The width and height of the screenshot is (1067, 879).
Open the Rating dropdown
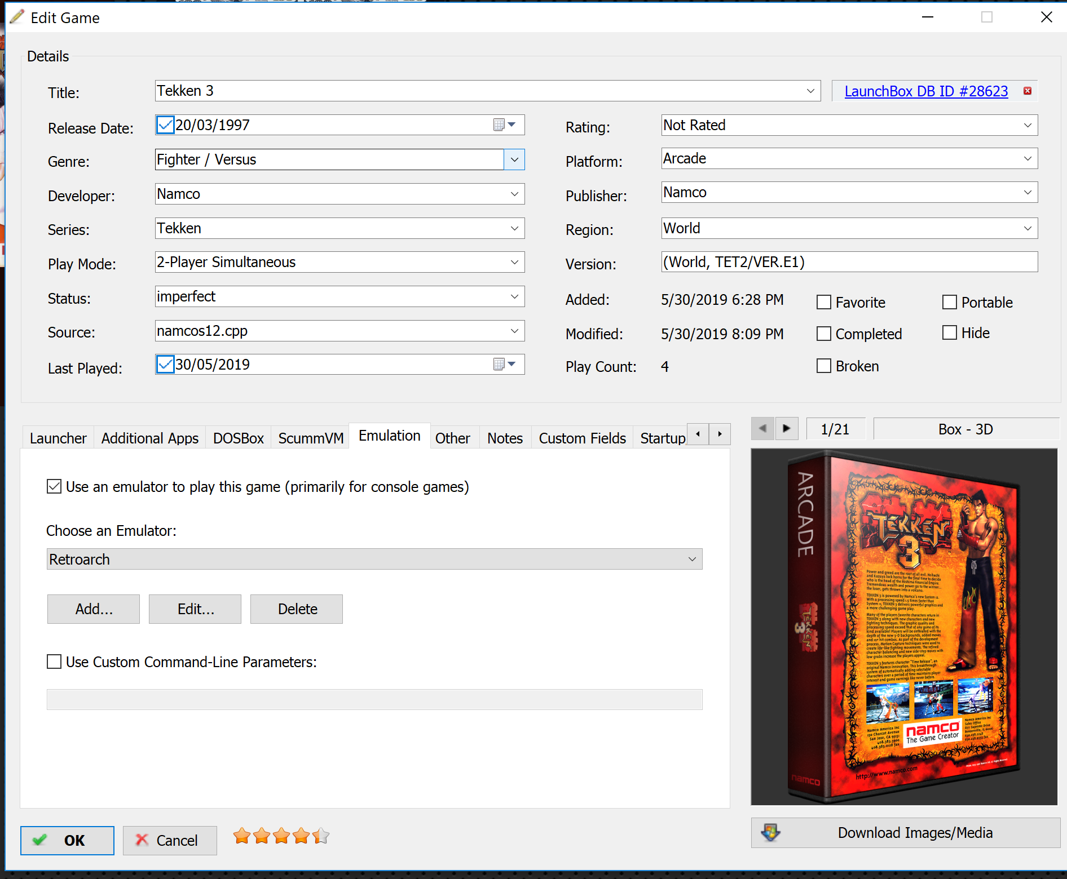pyautogui.click(x=1028, y=125)
